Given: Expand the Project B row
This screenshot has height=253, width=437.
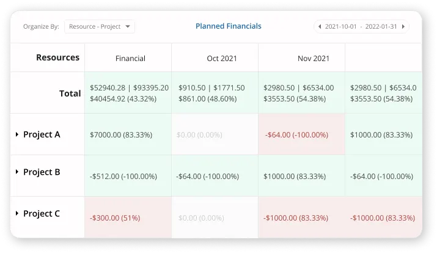Looking at the screenshot, I should 18,172.
